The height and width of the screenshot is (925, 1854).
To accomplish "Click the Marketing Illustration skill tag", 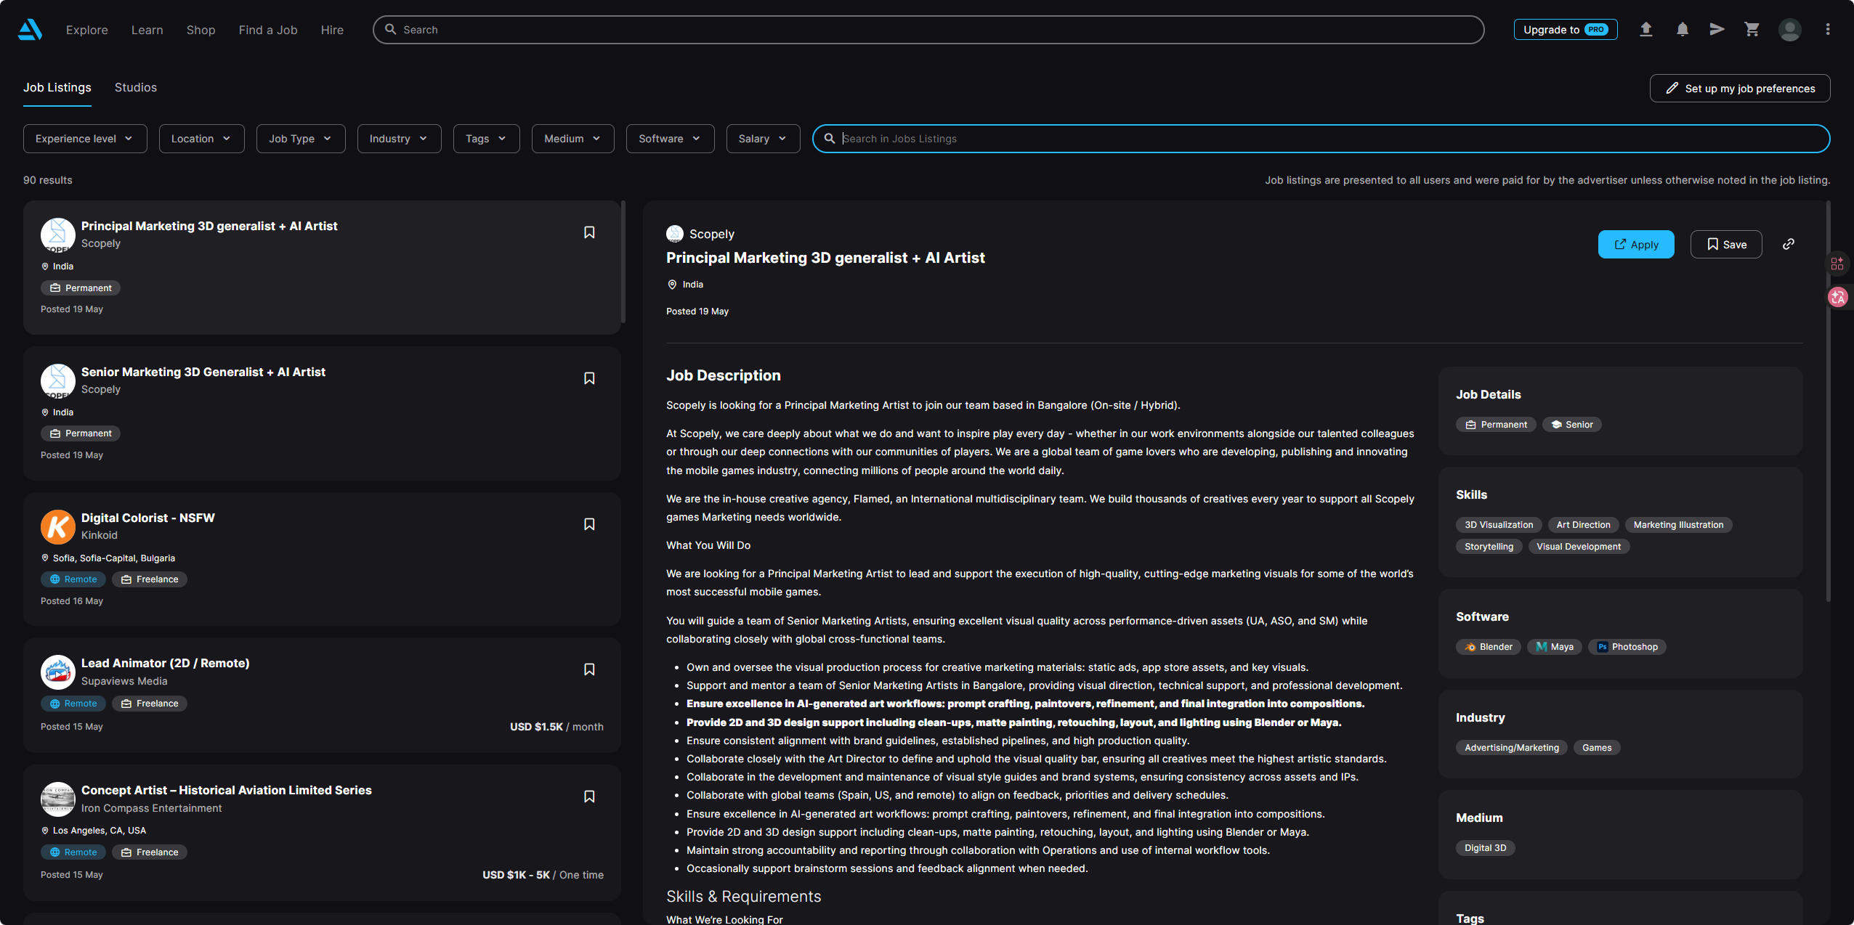I will tap(1679, 525).
